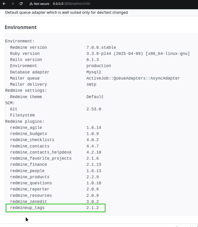Viewport: 198px width, 227px height.
Task: Click the browser back arrow
Action: click(4, 4)
